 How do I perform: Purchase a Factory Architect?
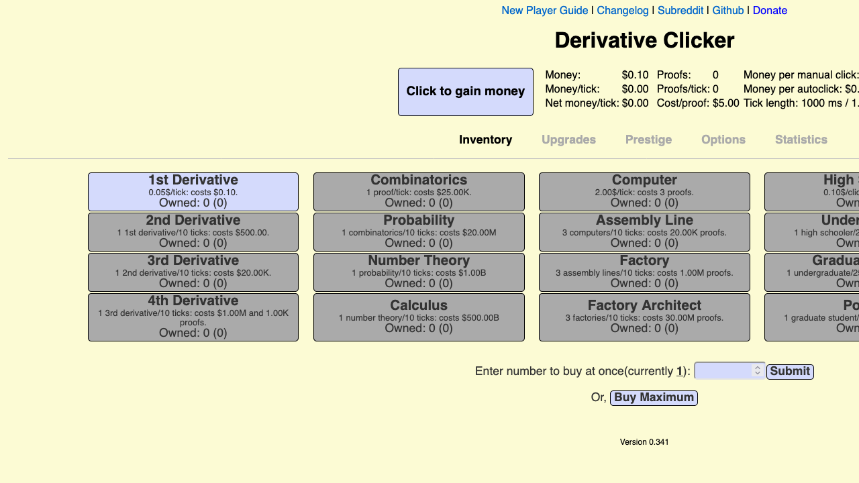(644, 317)
